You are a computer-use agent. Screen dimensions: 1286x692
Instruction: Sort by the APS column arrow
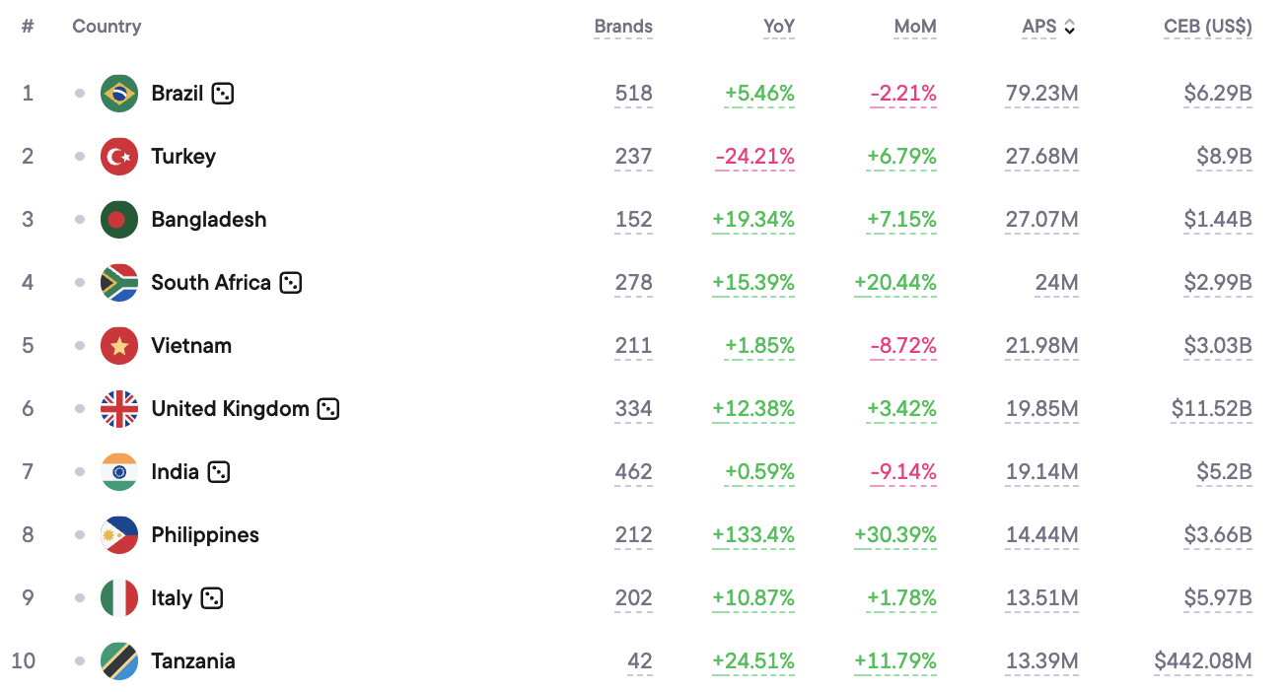point(1070,28)
